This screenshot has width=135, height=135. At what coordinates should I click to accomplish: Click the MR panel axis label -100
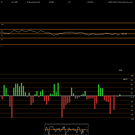click(132, 119)
